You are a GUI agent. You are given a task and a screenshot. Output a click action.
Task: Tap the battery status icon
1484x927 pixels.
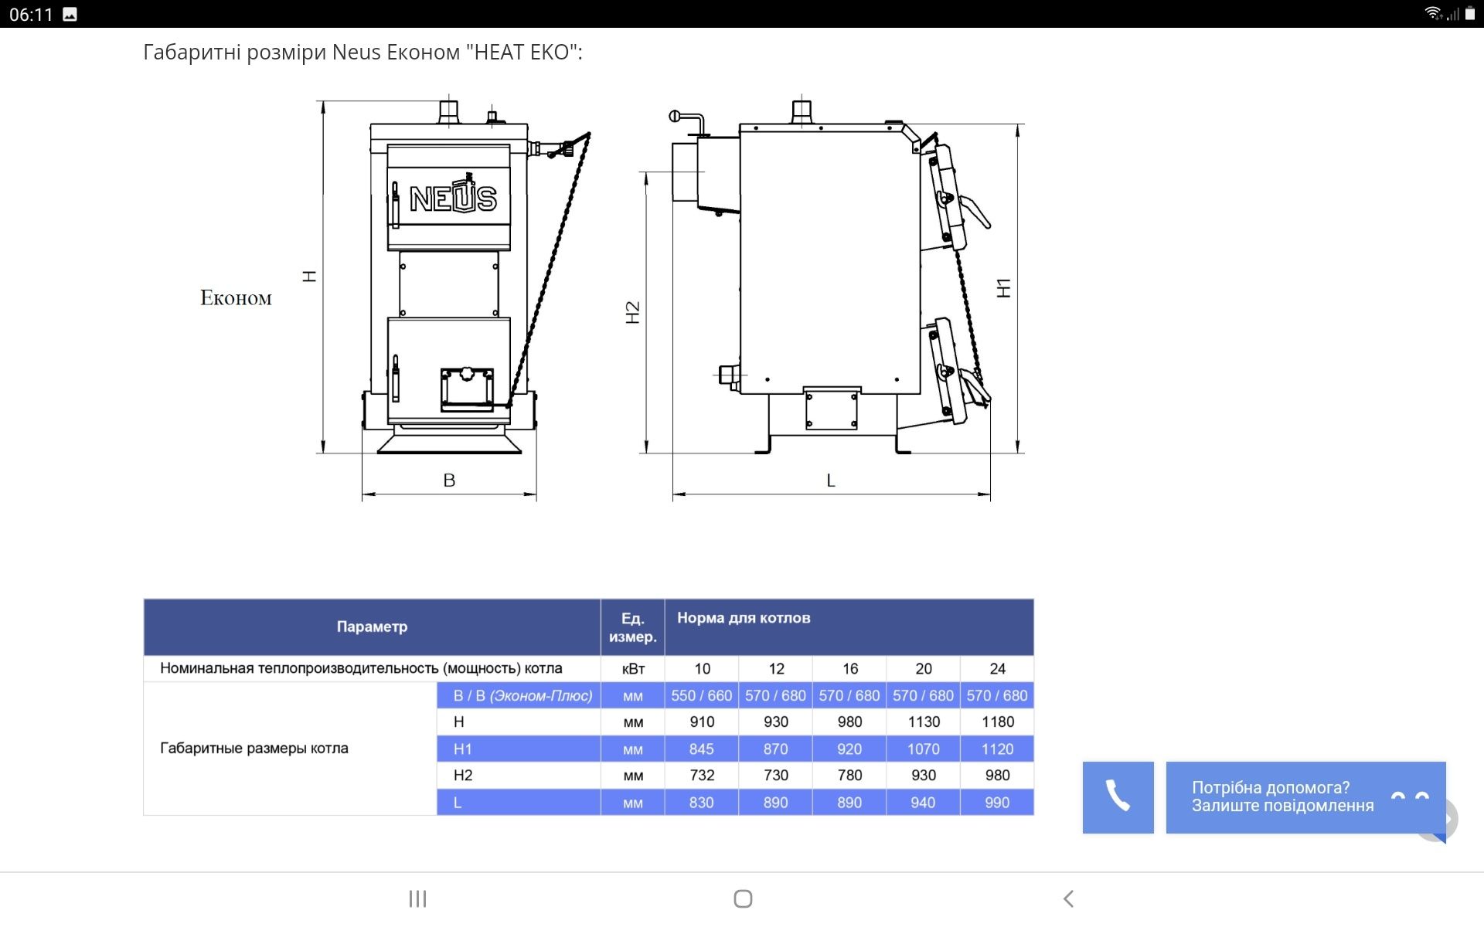pos(1469,13)
